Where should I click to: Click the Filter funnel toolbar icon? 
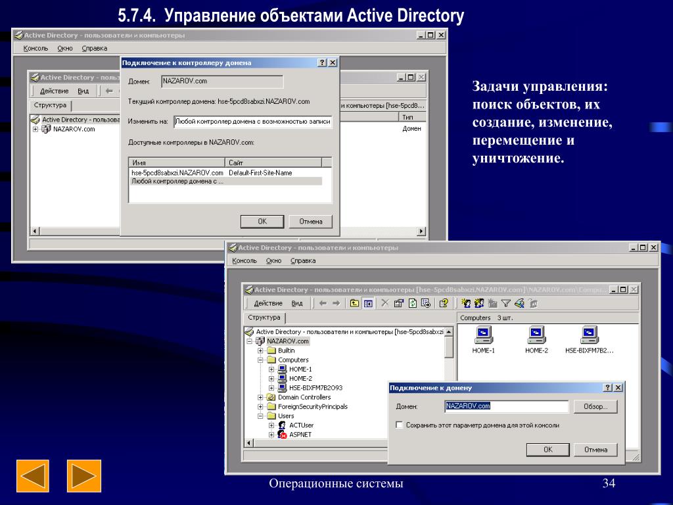505,303
